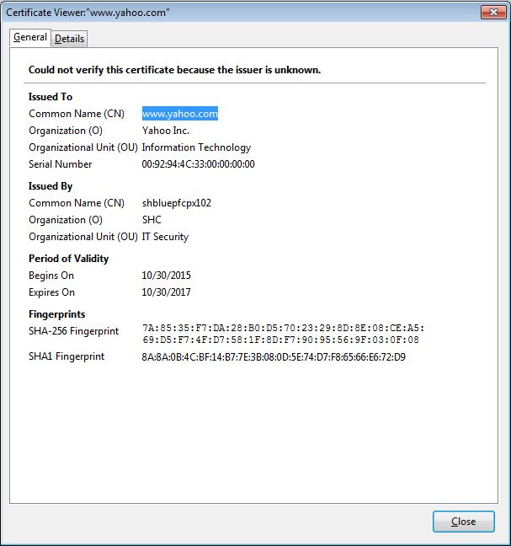
Task: Click issuer common name shbluepfcpx102
Action: click(176, 203)
